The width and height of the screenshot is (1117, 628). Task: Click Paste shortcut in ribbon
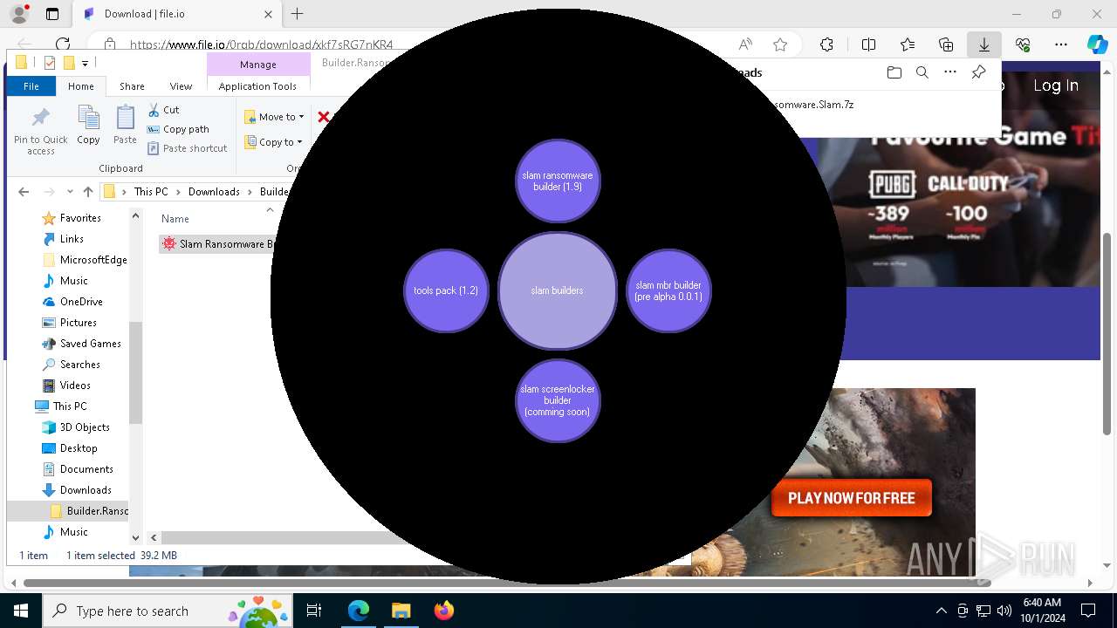187,148
